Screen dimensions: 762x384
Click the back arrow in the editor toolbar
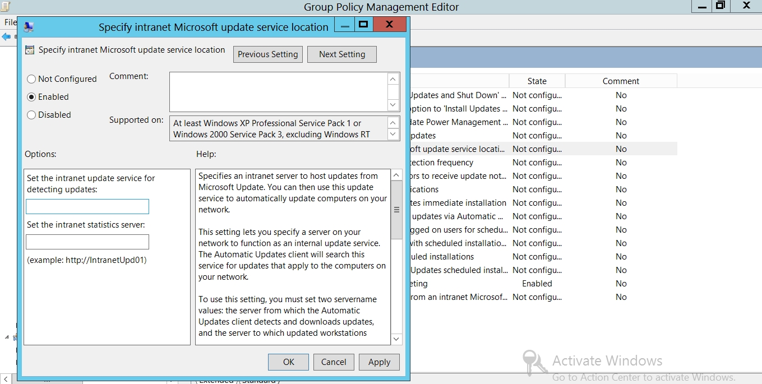[x=6, y=37]
